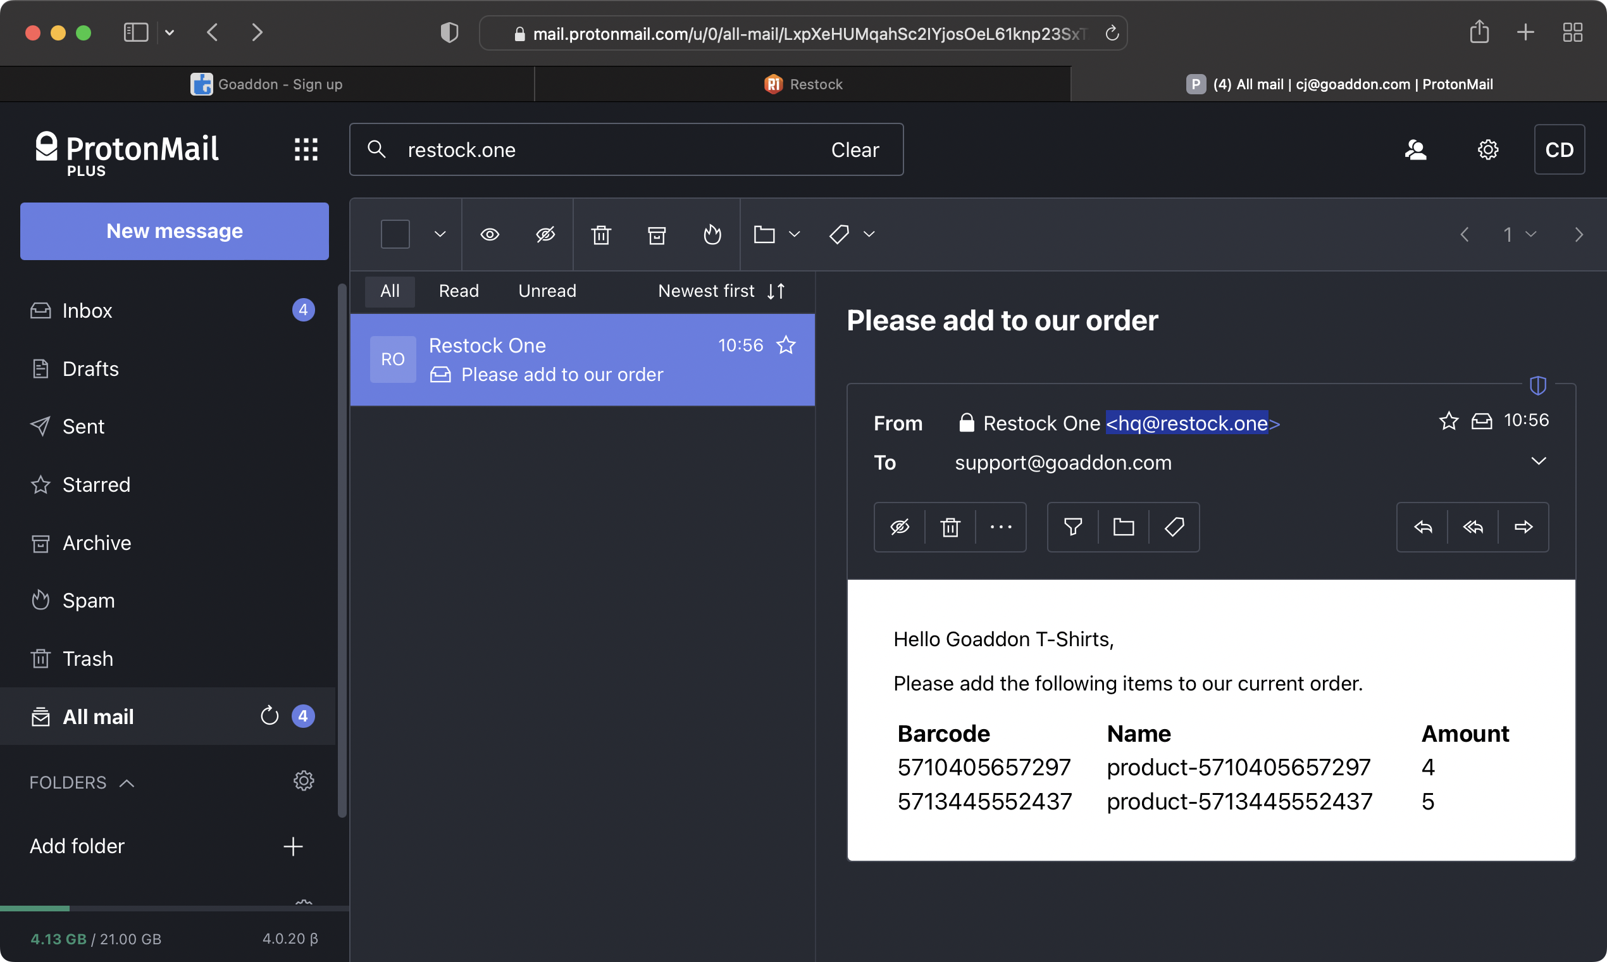This screenshot has height=962, width=1607.
Task: Clear the restock.one search
Action: click(855, 150)
